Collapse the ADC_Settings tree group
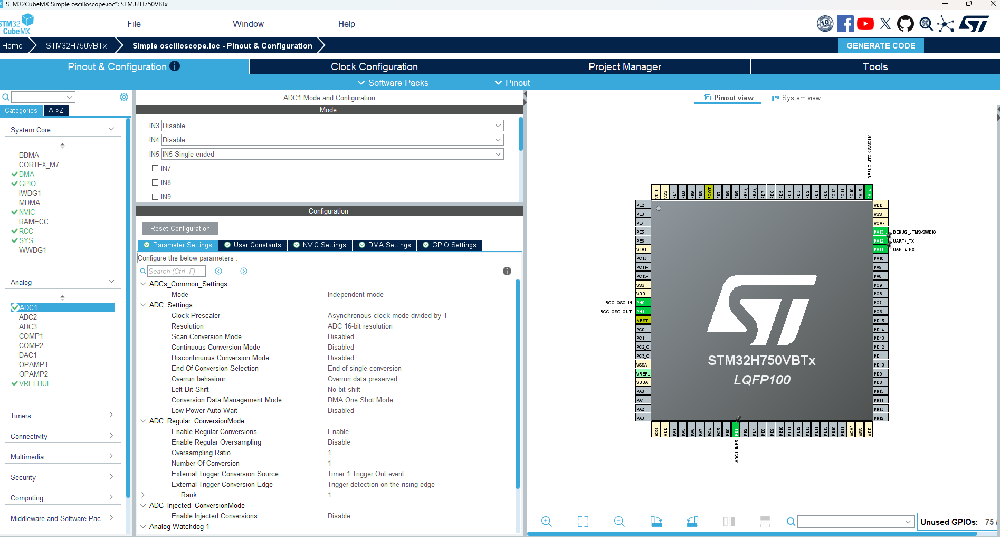Screen dimensions: 1000x539 click(x=143, y=305)
